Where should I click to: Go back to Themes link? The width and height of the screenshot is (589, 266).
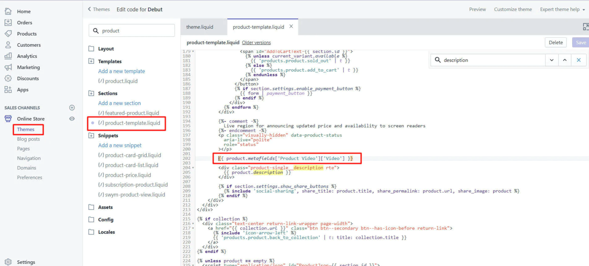(x=99, y=9)
